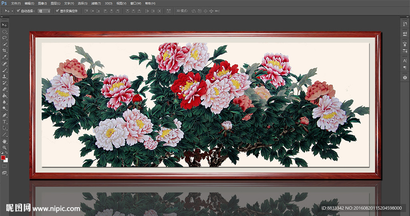Open the Brush Presets panel icon
This screenshot has width=410, height=216.
pos(405,51)
